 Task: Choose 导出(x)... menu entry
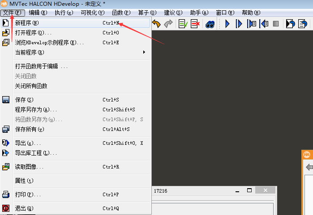(76, 143)
